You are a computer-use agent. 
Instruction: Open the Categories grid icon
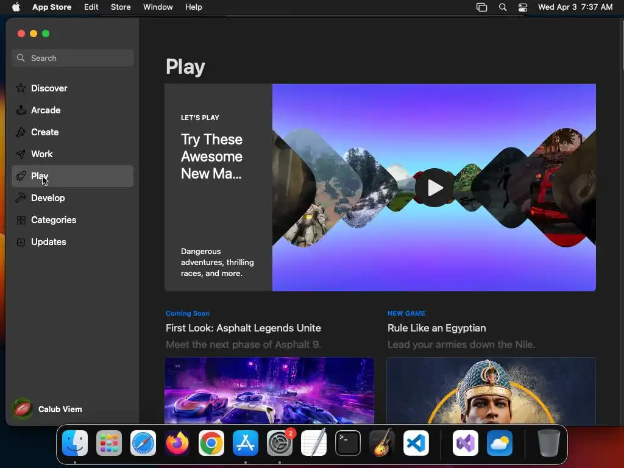click(21, 219)
